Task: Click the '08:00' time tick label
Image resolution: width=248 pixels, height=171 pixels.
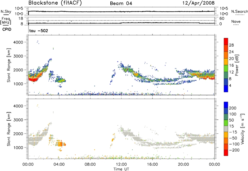Action: tap(90, 165)
